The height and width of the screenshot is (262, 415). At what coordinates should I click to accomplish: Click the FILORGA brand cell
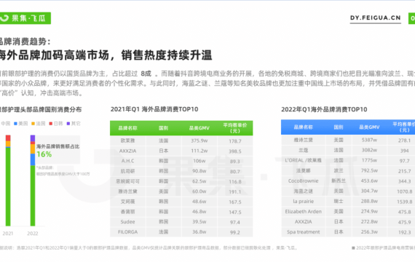127,232
